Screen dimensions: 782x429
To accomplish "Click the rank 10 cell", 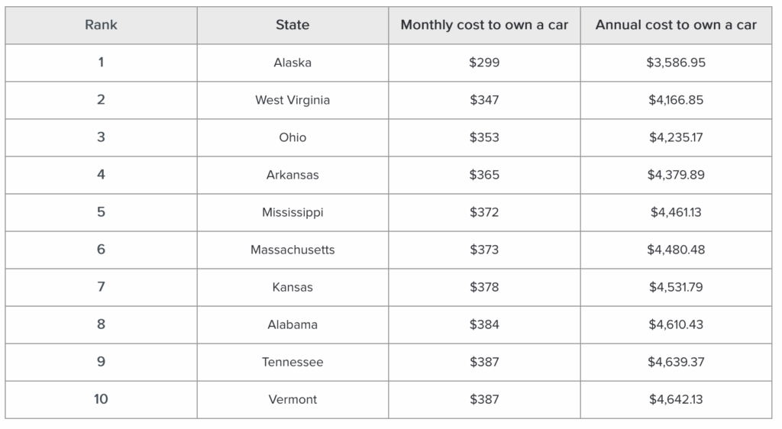I will point(101,399).
